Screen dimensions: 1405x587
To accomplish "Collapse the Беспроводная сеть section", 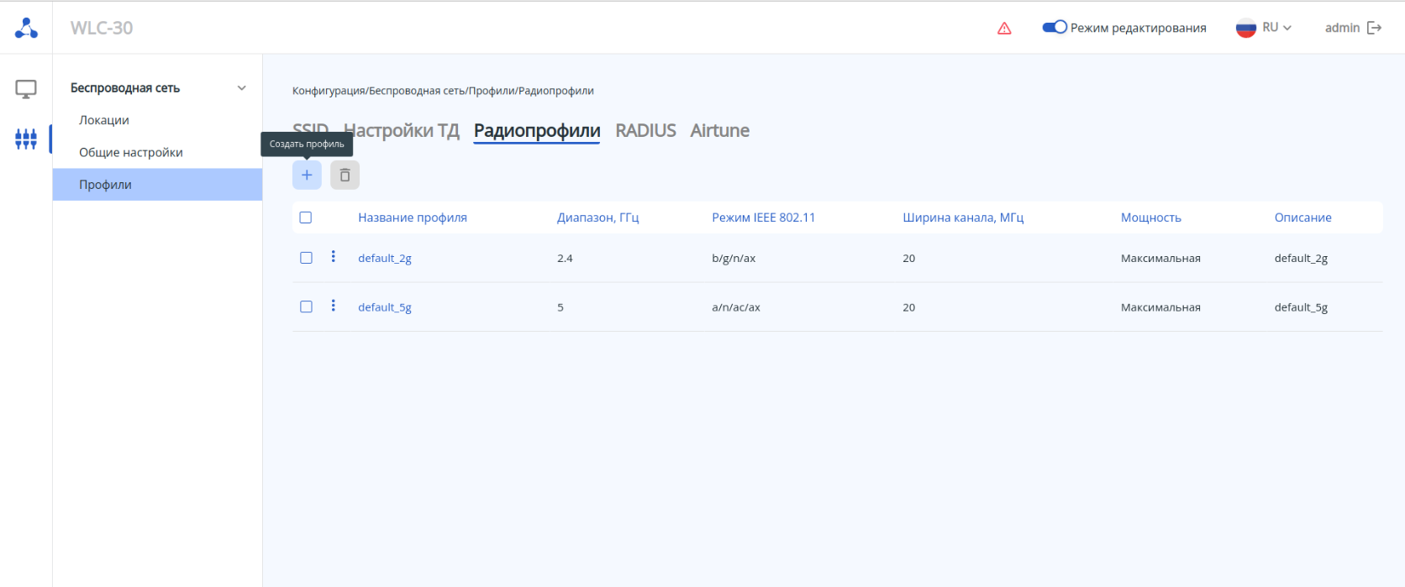I will [242, 88].
